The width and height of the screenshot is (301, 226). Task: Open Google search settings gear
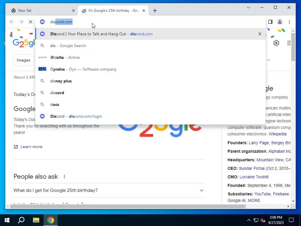[x=276, y=43]
